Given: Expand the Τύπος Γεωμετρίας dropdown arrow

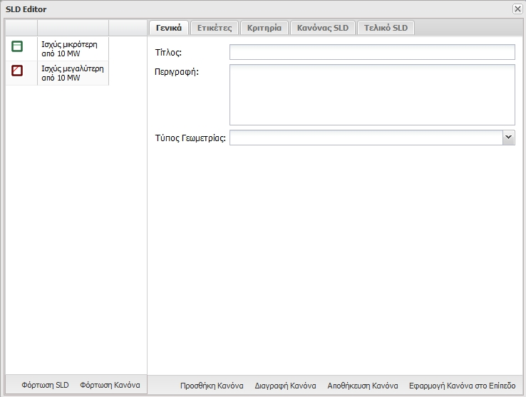Looking at the screenshot, I should coord(508,138).
